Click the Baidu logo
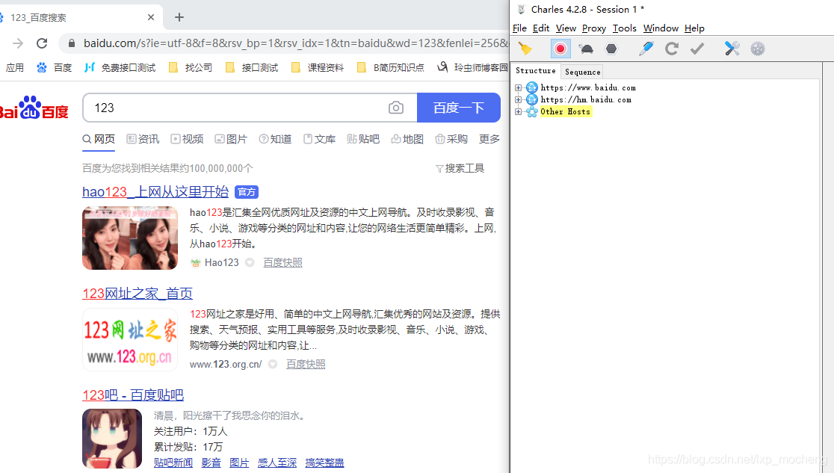The image size is (834, 473). 33,108
